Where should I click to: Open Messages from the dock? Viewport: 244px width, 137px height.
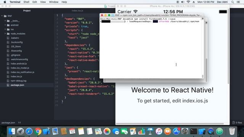click(x=116, y=131)
